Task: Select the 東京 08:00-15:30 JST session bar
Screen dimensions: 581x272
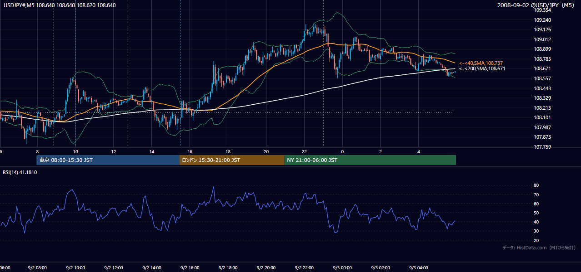Action: 108,160
